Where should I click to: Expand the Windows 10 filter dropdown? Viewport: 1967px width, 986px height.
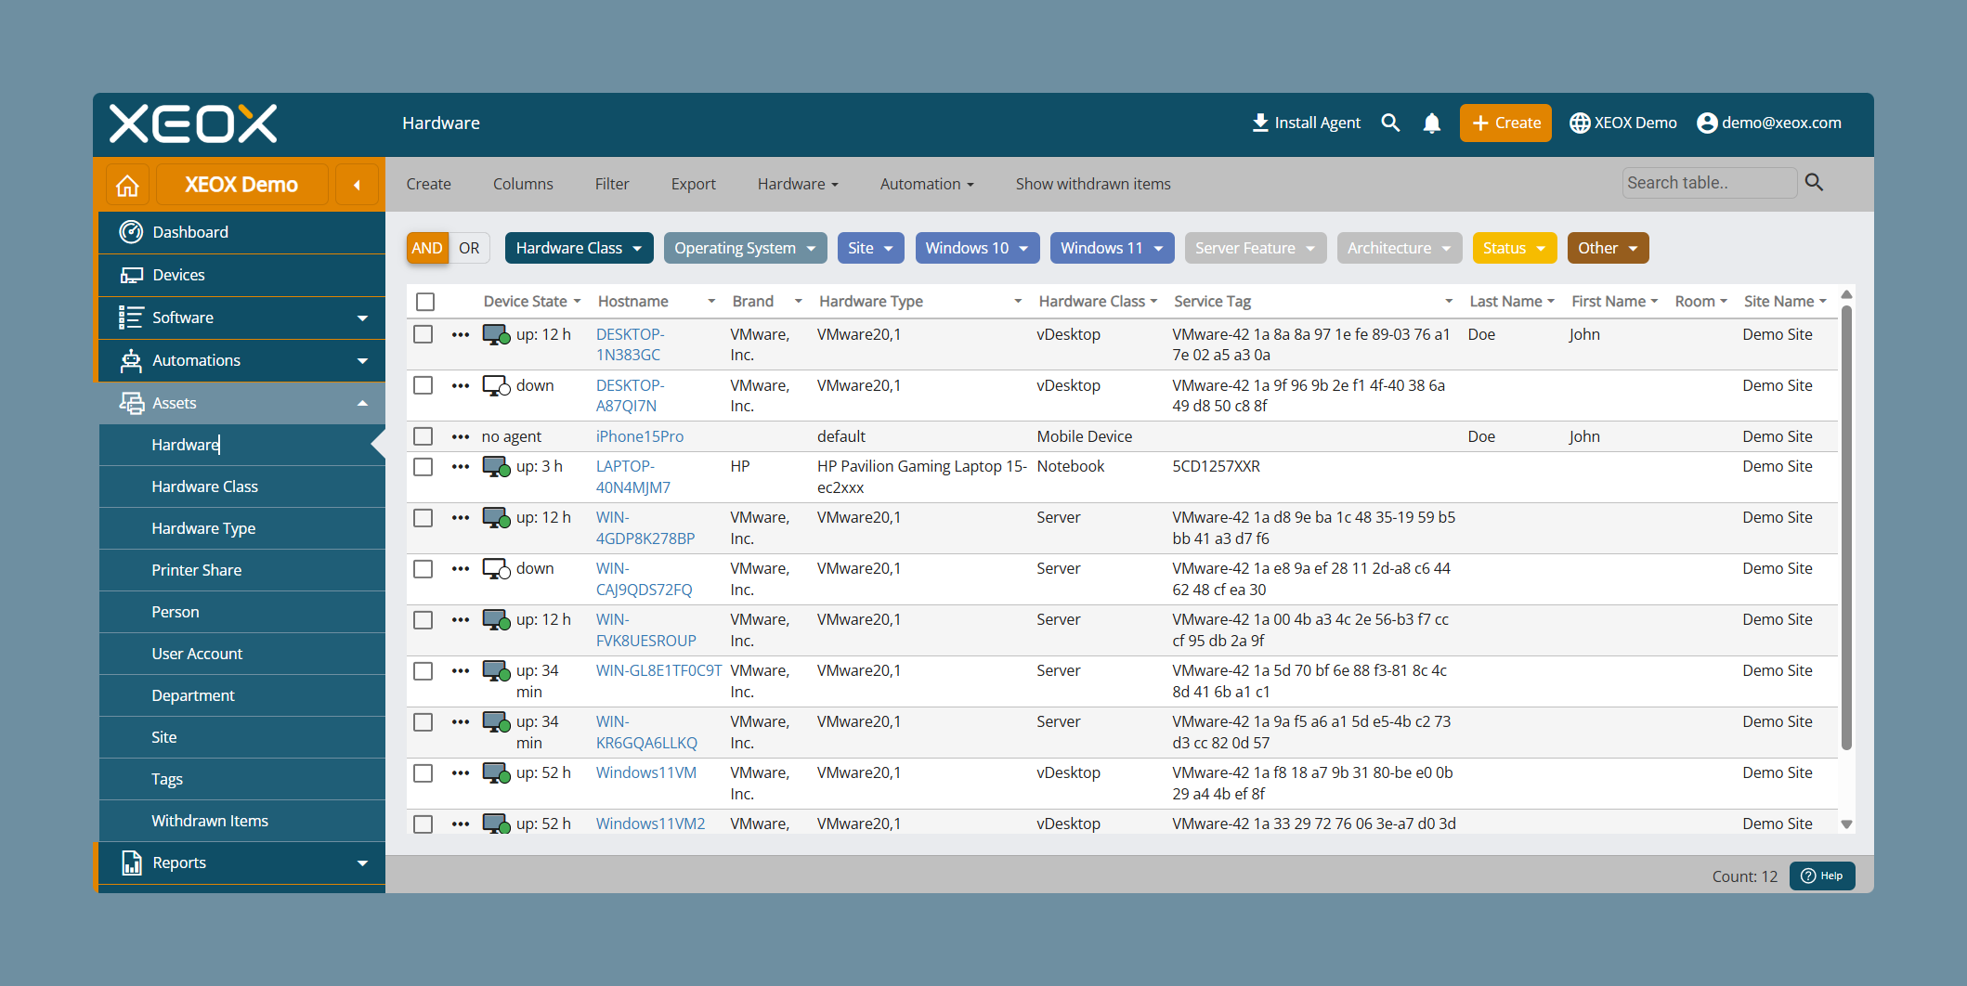977,248
